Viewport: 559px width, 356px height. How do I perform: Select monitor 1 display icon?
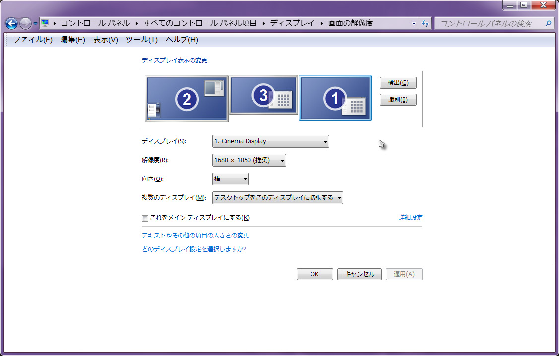click(x=335, y=98)
